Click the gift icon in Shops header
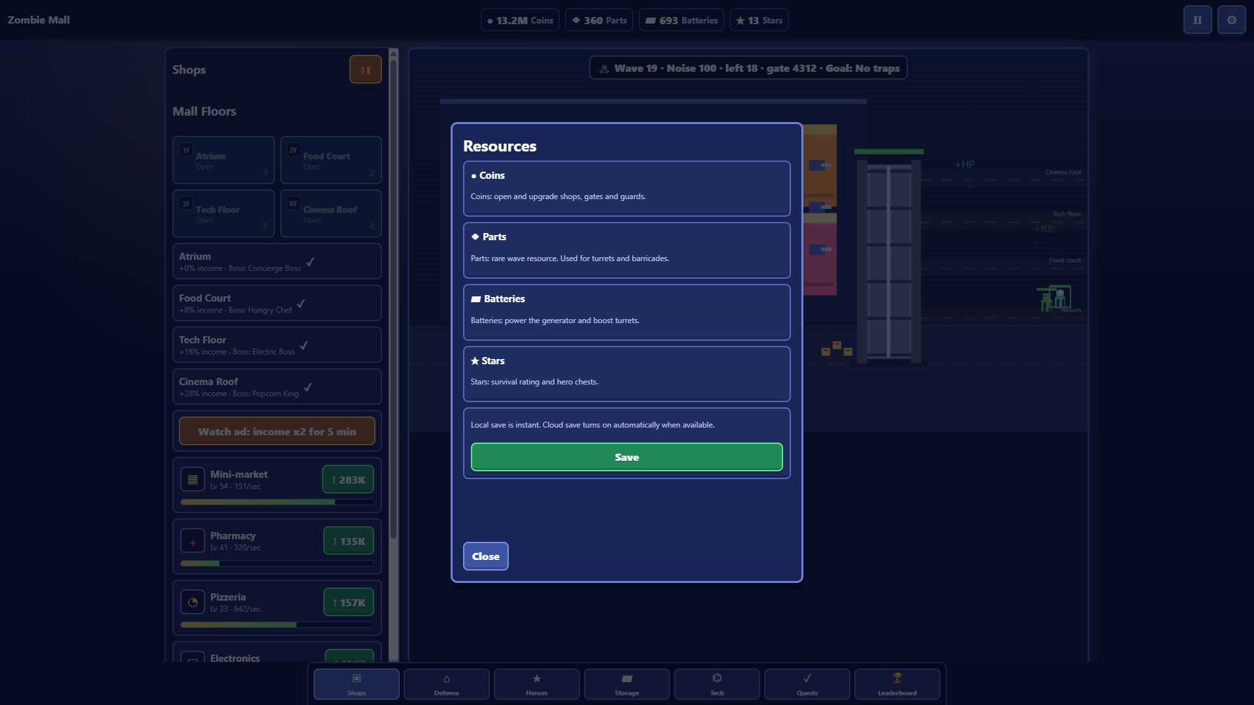 coord(365,69)
